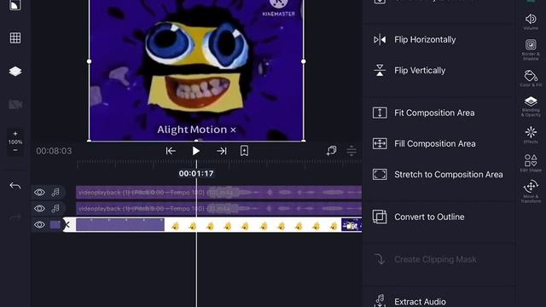Click the 00:01:17 playhead time label

point(196,173)
